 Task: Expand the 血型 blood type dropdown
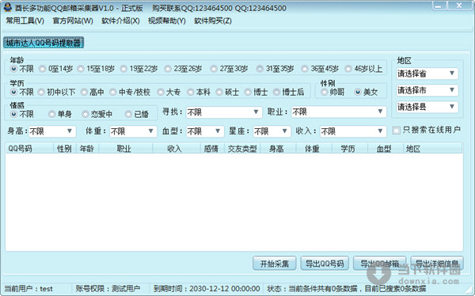pos(205,131)
